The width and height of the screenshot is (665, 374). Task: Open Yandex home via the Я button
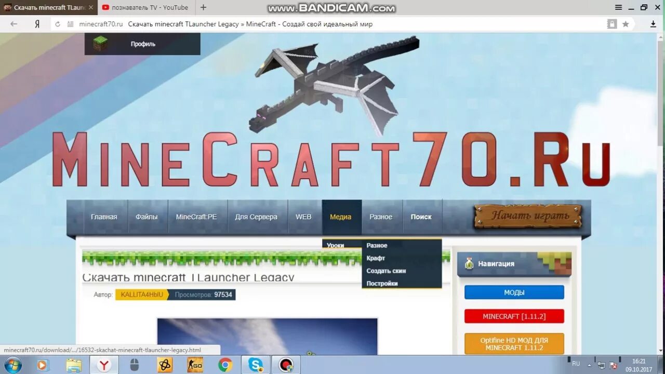(x=37, y=24)
